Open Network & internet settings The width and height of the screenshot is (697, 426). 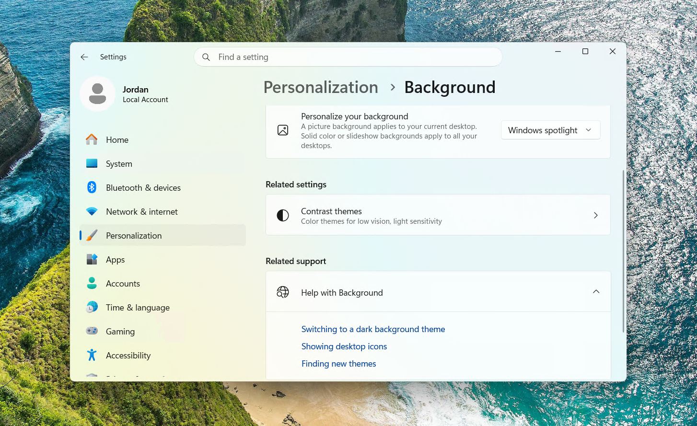163,211
